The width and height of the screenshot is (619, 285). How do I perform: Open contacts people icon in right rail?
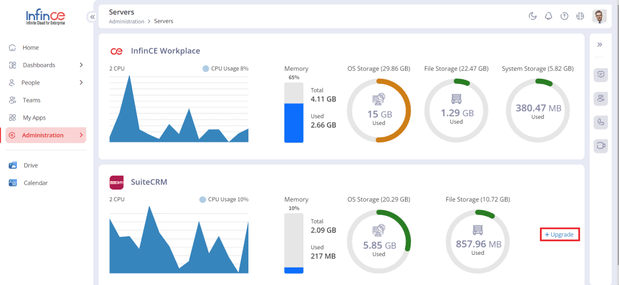click(600, 98)
